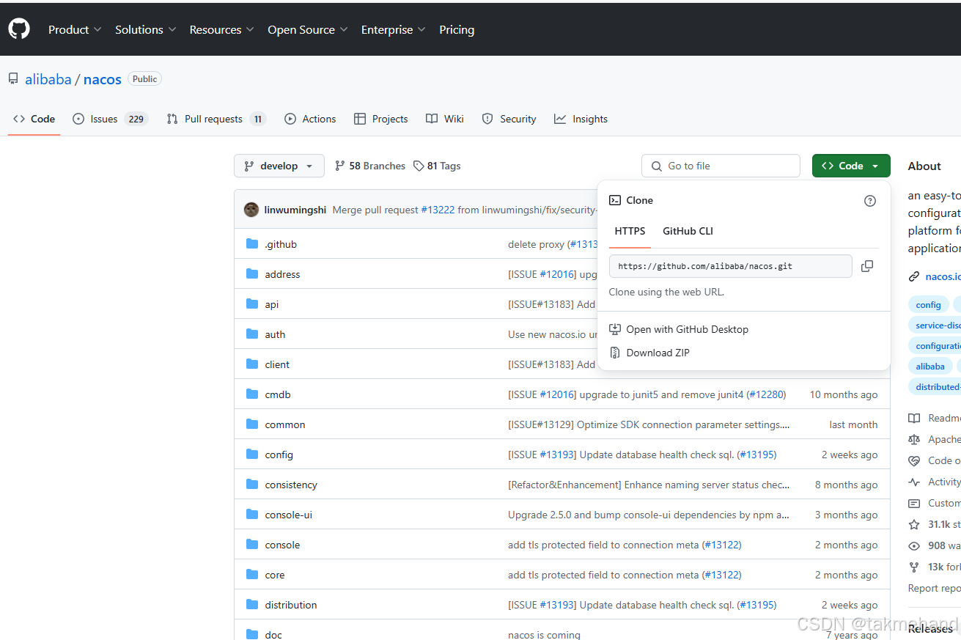Click the cmdb folder icon
The image size is (961, 640).
[252, 394]
